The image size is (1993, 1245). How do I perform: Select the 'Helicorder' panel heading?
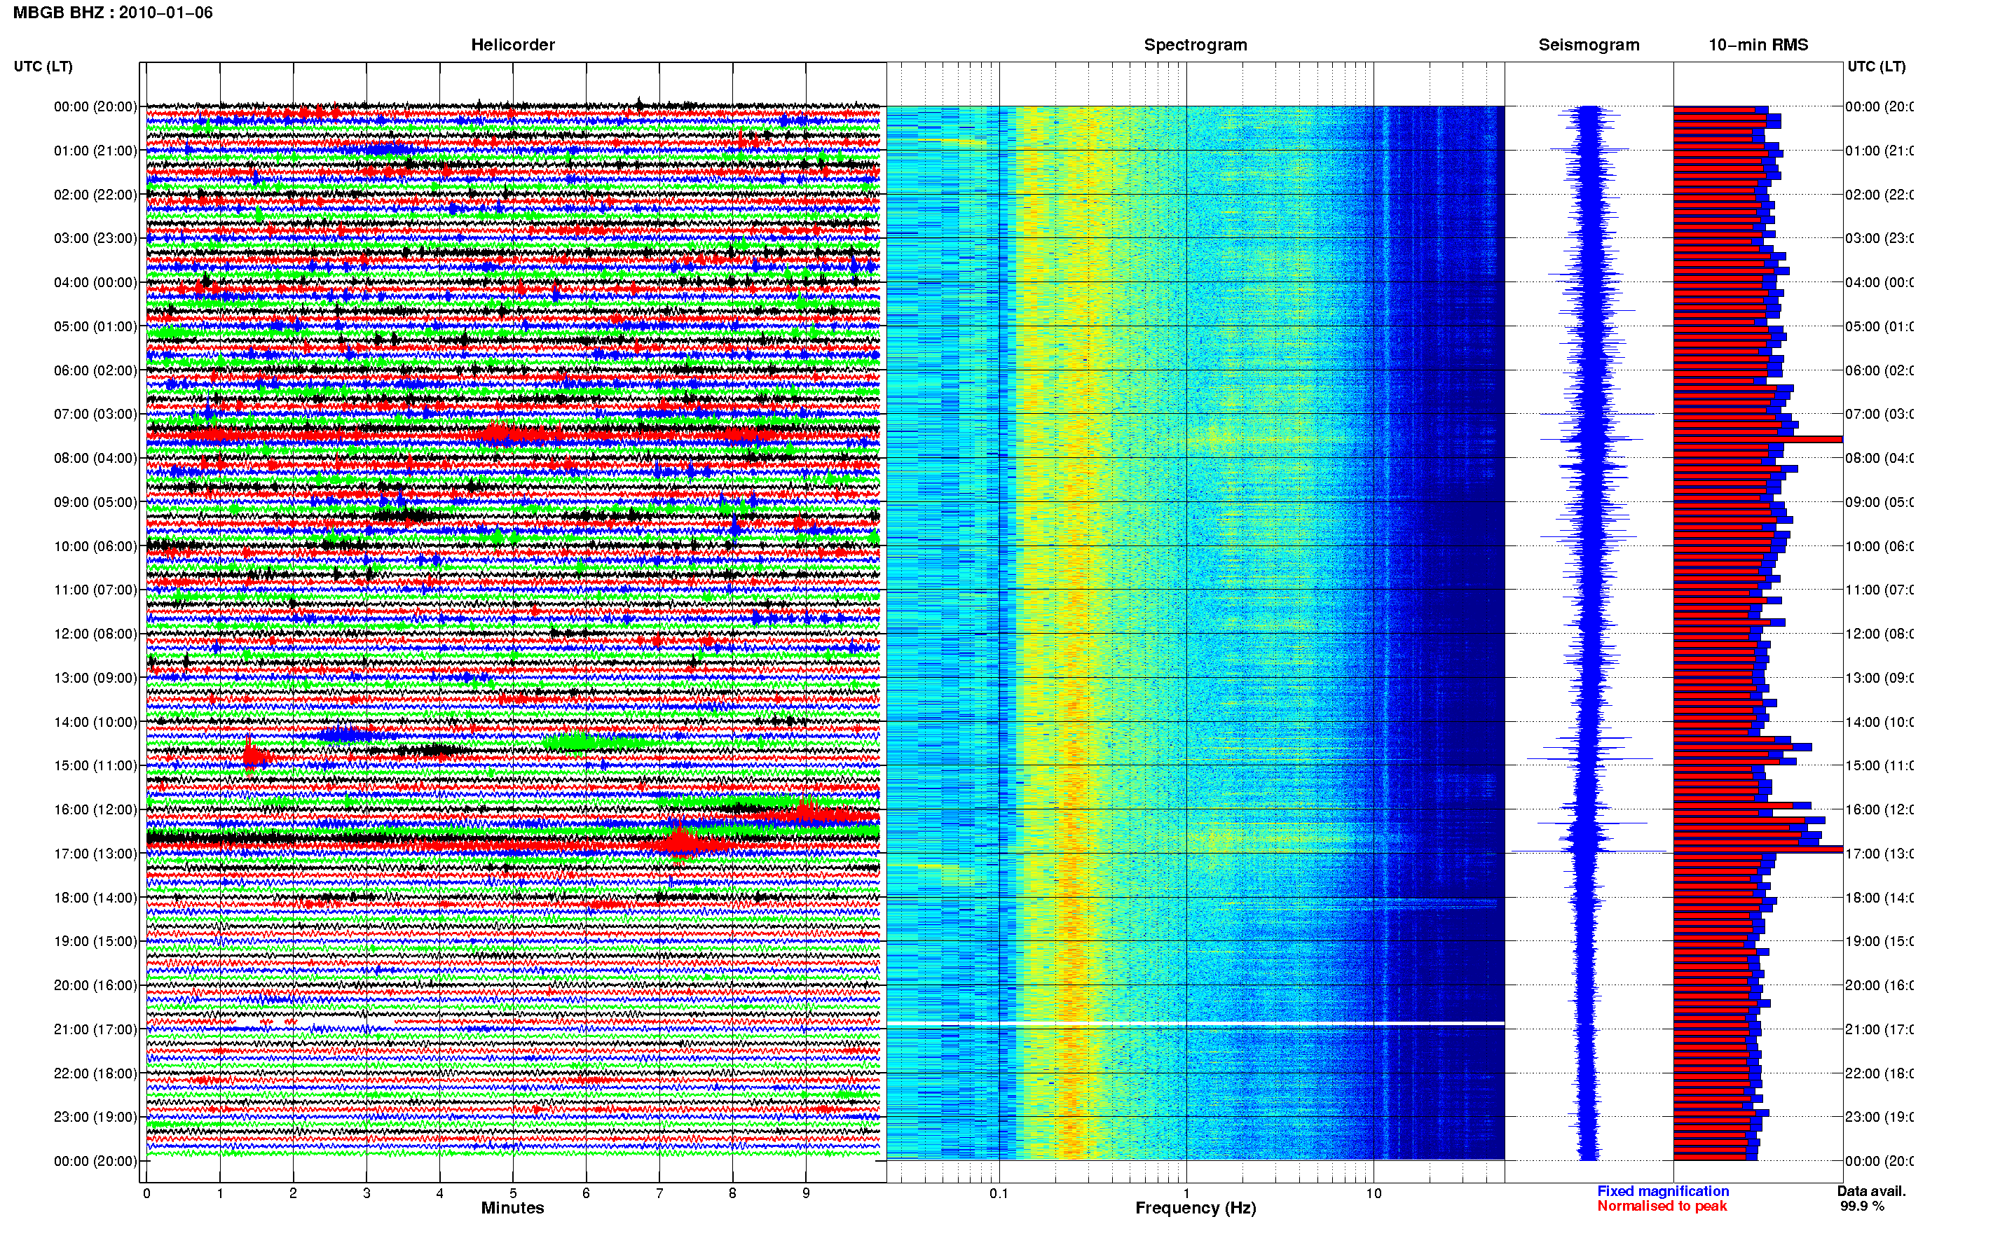pos(512,45)
